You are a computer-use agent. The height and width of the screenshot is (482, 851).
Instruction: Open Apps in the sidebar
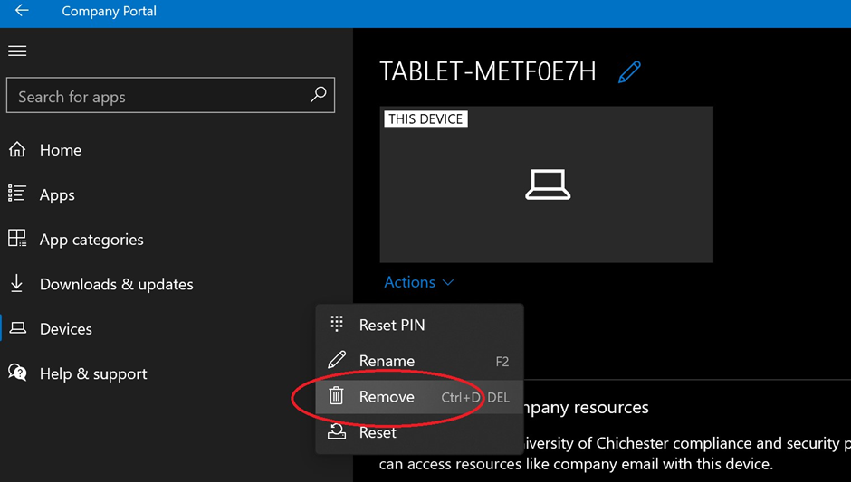pyautogui.click(x=177, y=194)
